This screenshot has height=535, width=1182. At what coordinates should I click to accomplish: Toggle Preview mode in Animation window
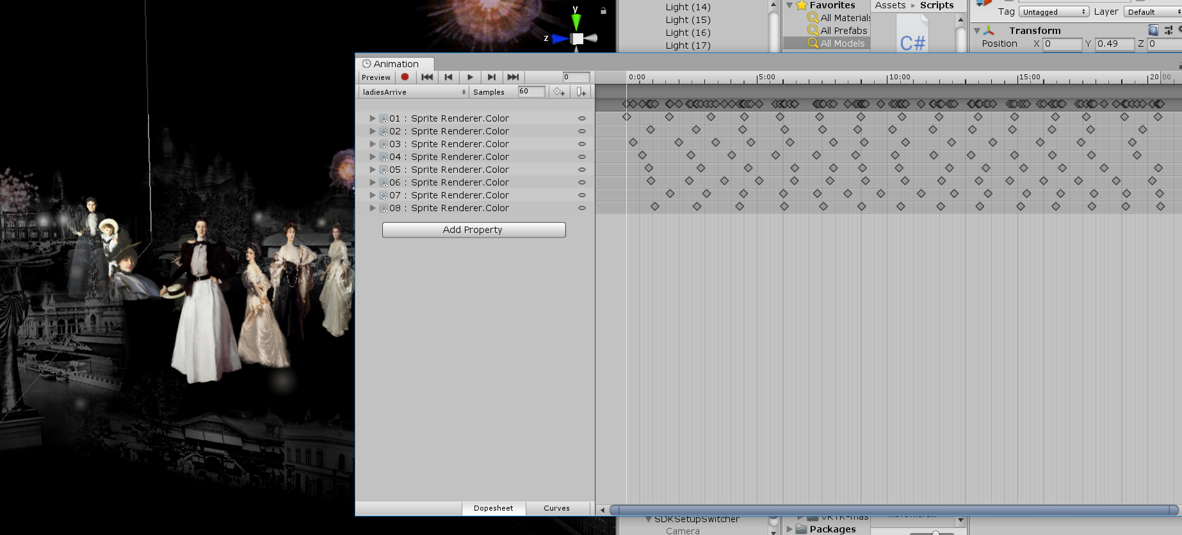[x=376, y=77]
